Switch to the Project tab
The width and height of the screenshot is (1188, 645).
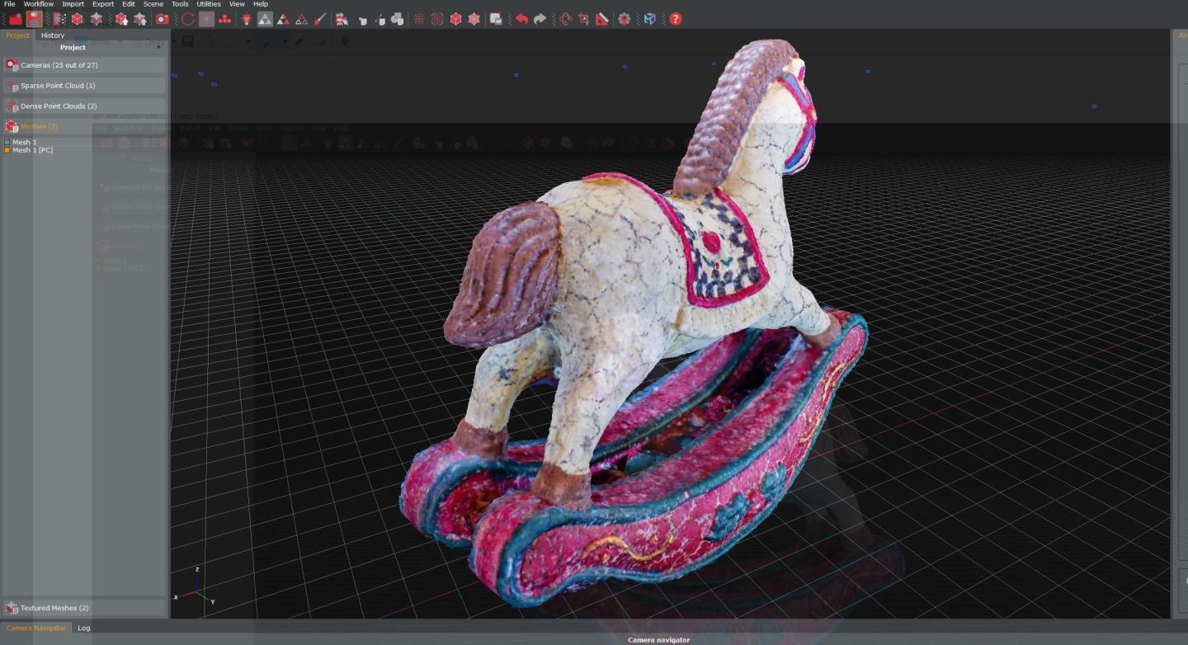[17, 35]
